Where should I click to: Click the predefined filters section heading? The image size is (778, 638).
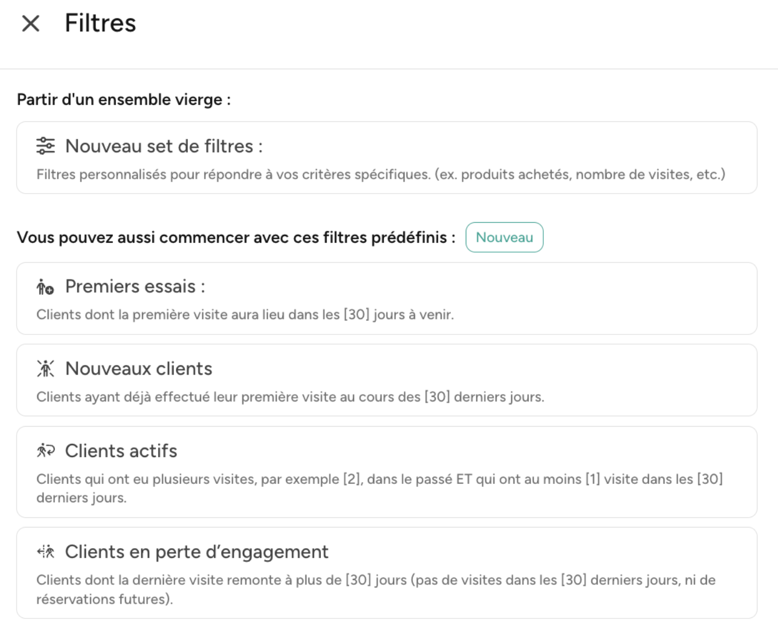tap(235, 237)
